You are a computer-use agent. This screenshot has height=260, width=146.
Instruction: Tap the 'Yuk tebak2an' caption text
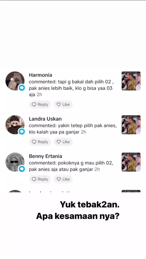[90, 205]
